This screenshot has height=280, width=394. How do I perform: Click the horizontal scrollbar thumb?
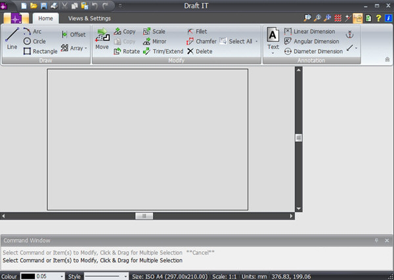(x=143, y=215)
